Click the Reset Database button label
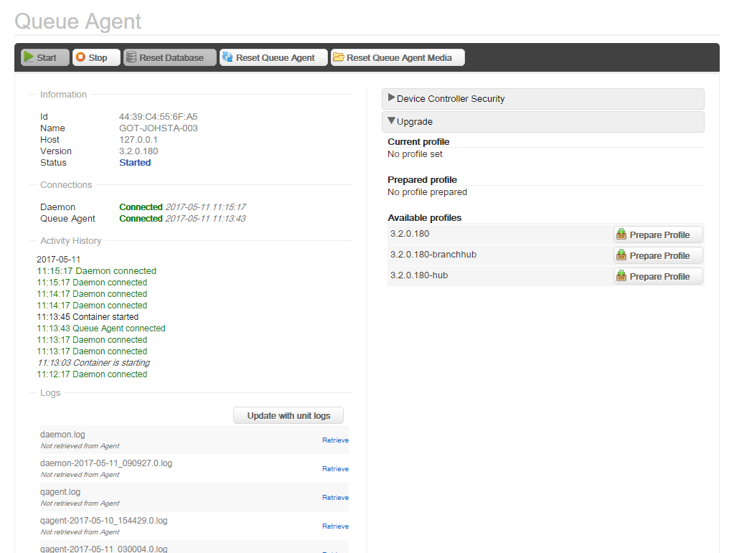The width and height of the screenshot is (752, 553). coord(171,58)
